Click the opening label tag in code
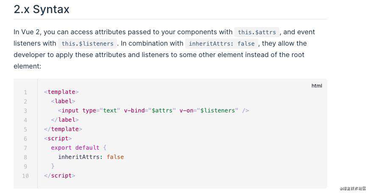The width and height of the screenshot is (370, 194). point(63,101)
